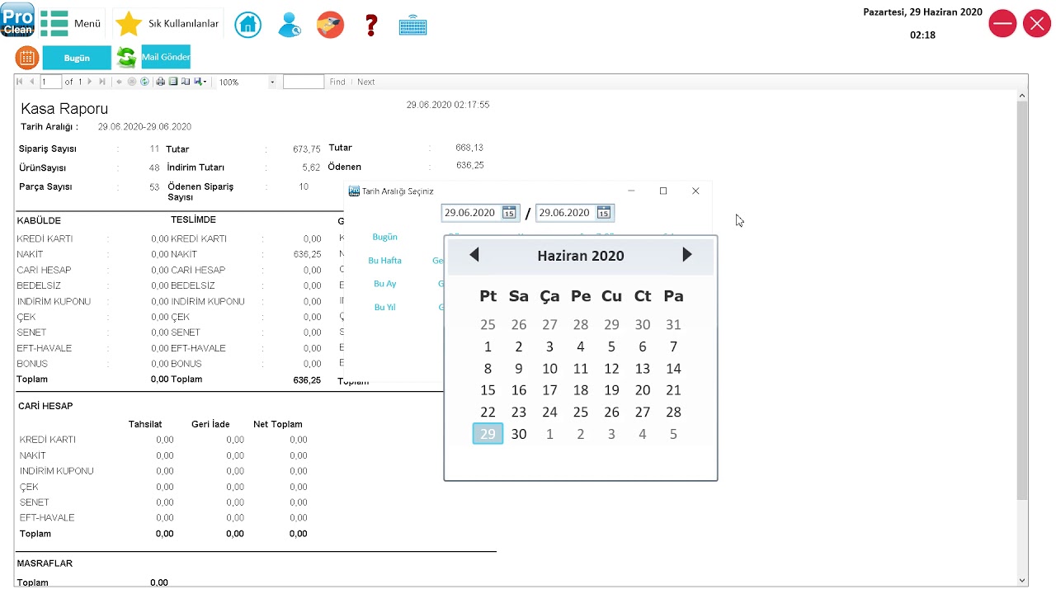This screenshot has height=594, width=1056.
Task: Select day 7 in the calendar
Action: click(673, 346)
